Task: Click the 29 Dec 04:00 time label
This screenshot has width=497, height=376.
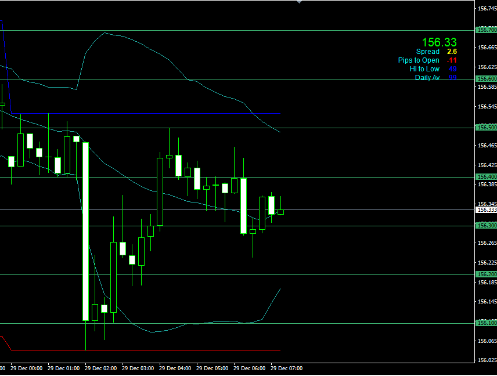Action: [175, 368]
